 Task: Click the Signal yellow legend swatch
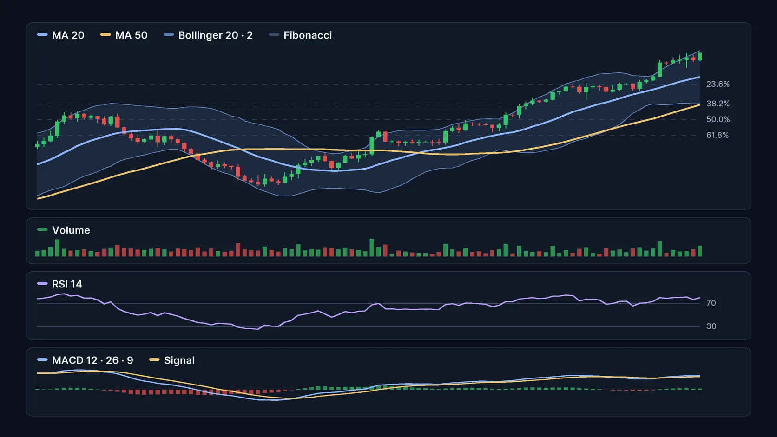coord(154,359)
